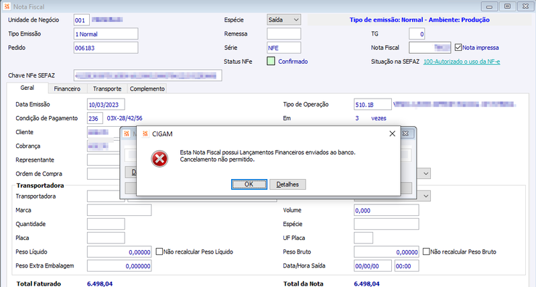Click the Total da Nota value 6.498,04
The width and height of the screenshot is (536, 287).
coord(366,284)
